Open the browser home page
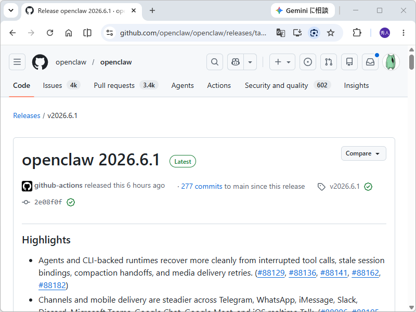The height and width of the screenshot is (312, 416). [x=69, y=33]
